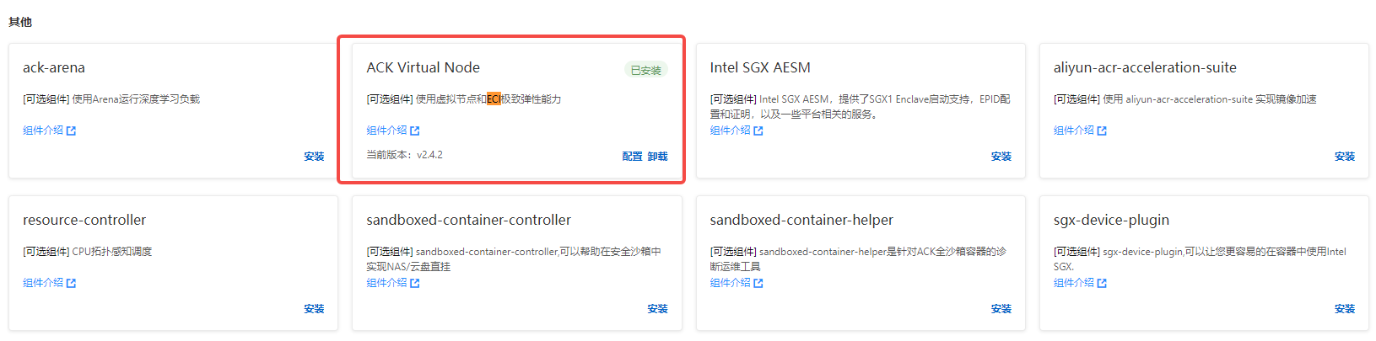The width and height of the screenshot is (1376, 341).
Task: Install the sandboxed-container-helper component
Action: tap(1001, 309)
